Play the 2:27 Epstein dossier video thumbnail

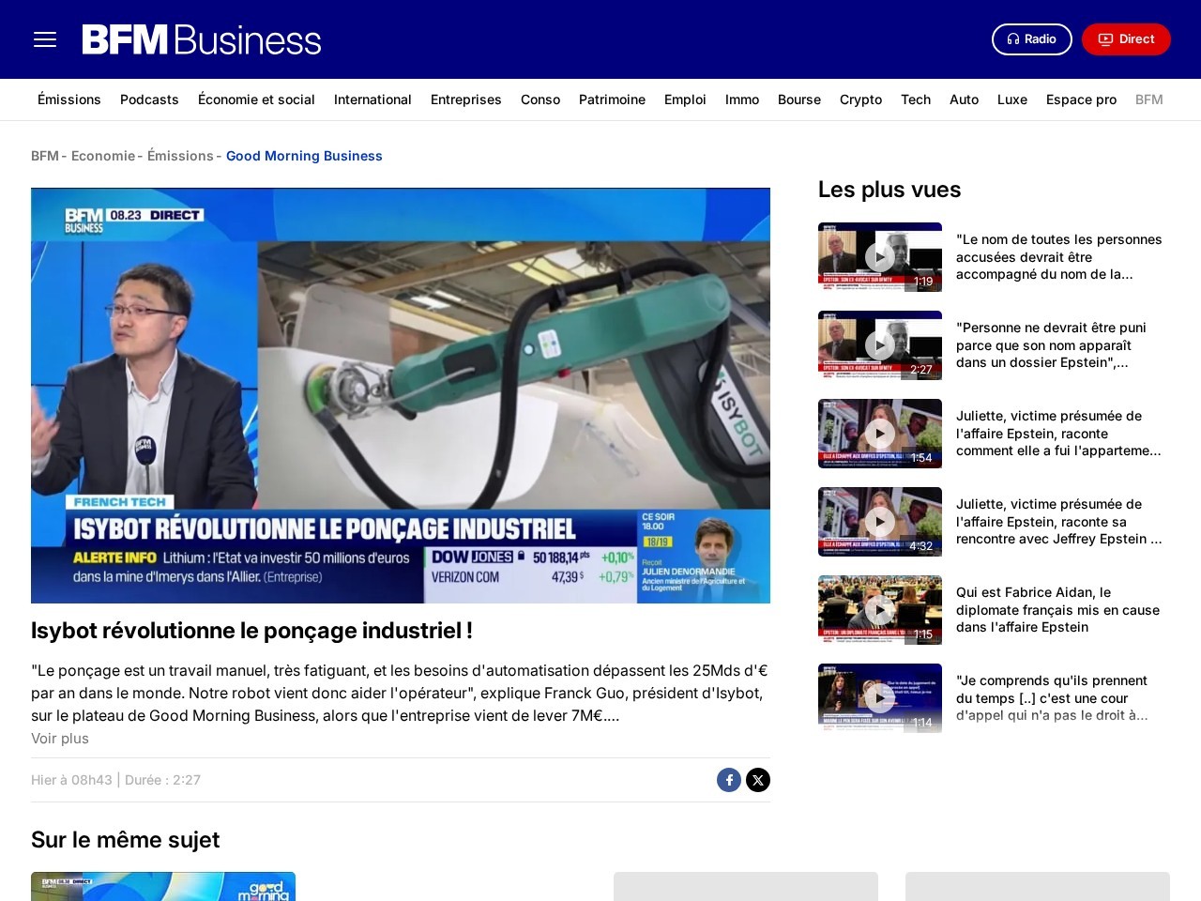click(879, 345)
